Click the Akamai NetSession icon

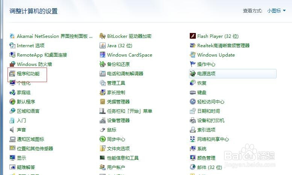pyautogui.click(x=12, y=36)
